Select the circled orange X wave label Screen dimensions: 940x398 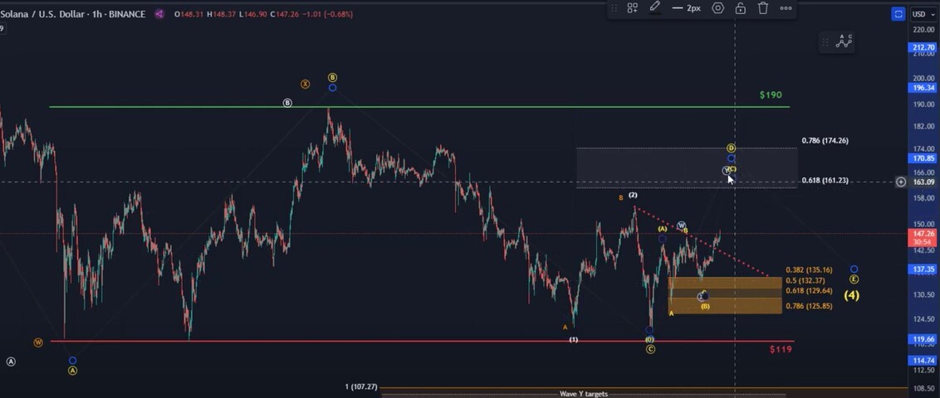305,85
